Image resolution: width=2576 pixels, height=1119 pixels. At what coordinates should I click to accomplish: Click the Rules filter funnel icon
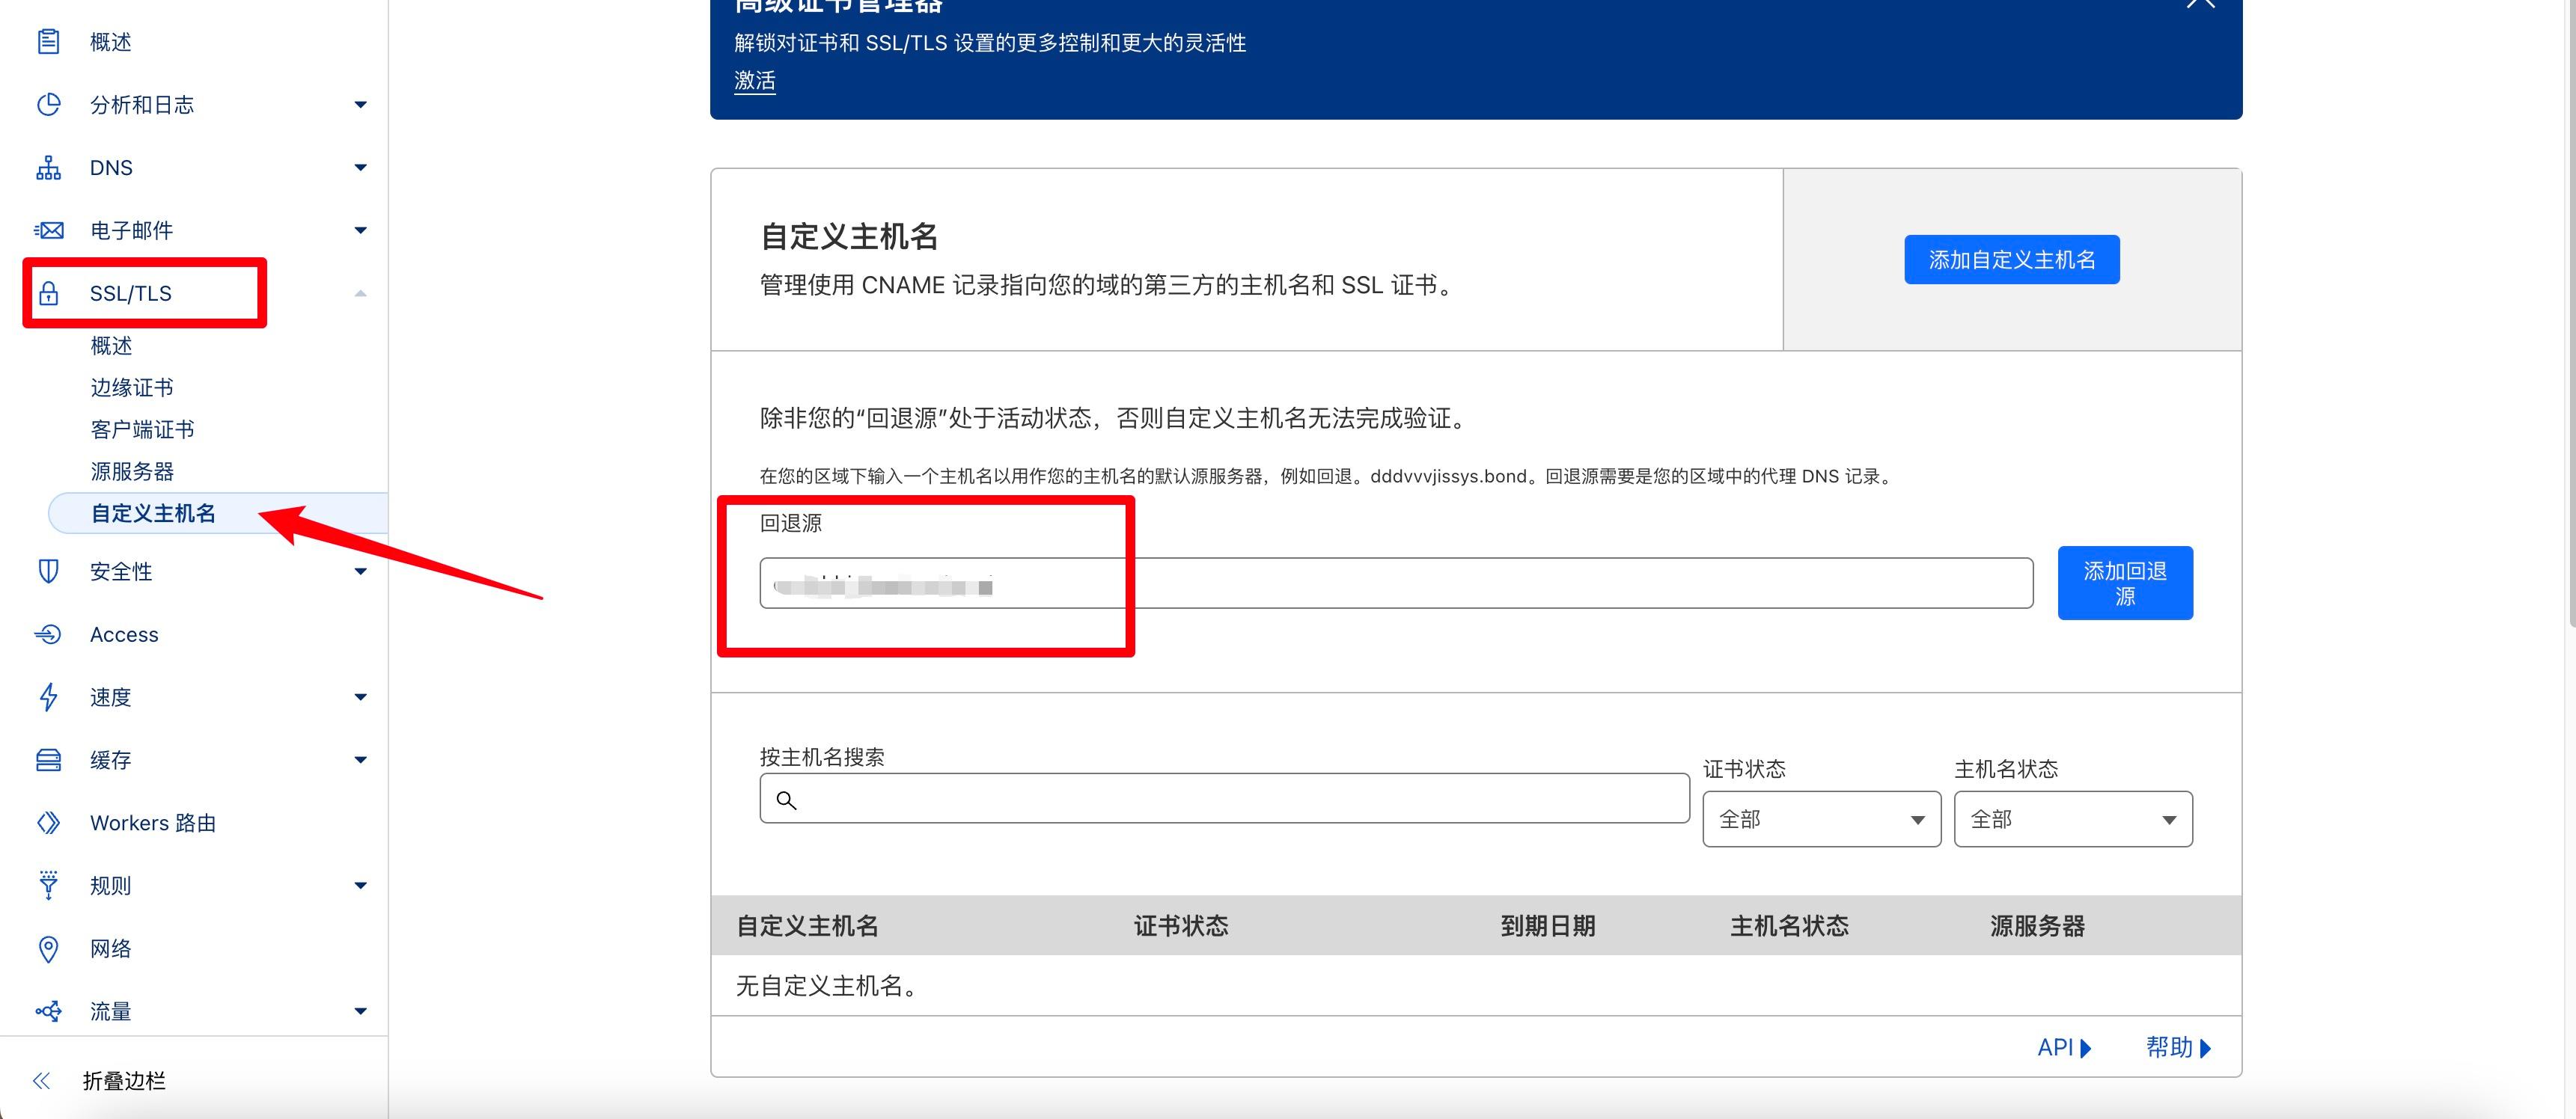pos(48,885)
